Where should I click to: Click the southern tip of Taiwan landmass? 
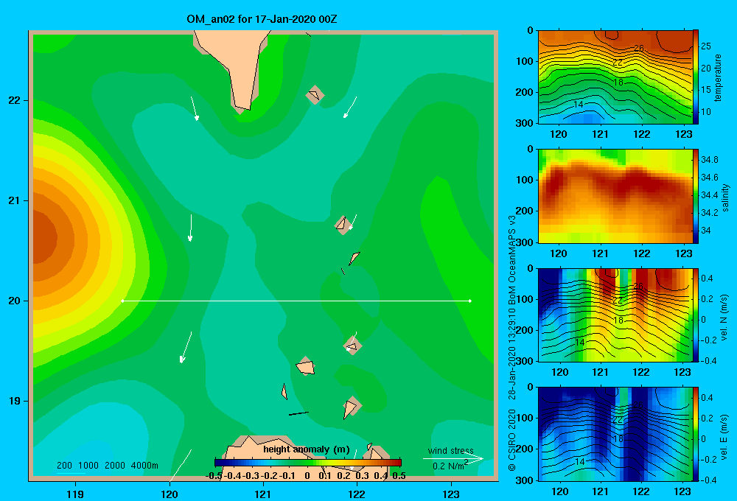242,108
